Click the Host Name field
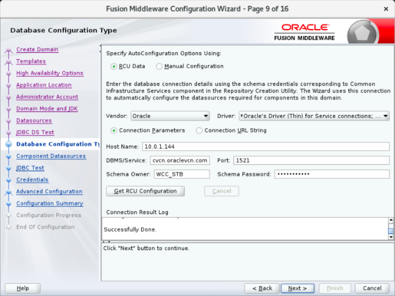 coord(266,146)
